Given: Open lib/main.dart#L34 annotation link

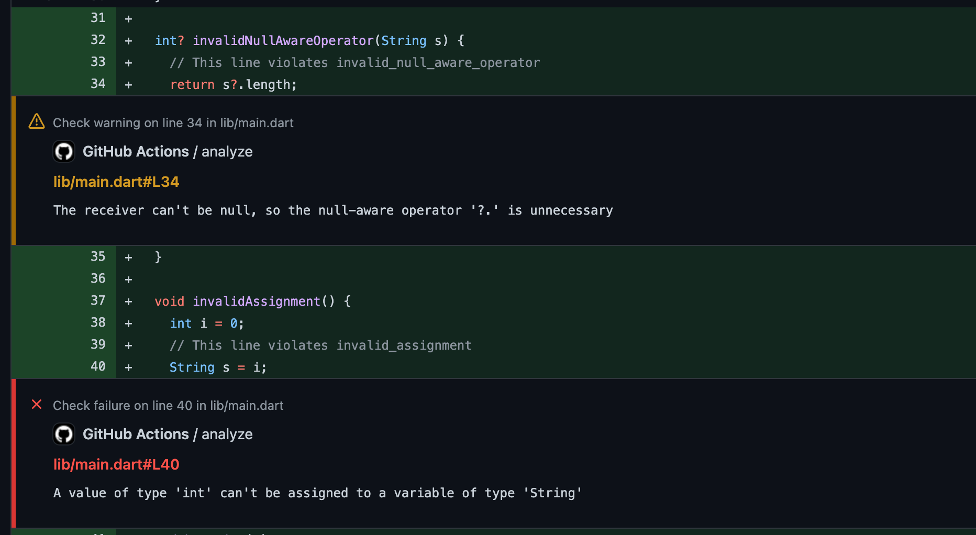Looking at the screenshot, I should point(116,182).
